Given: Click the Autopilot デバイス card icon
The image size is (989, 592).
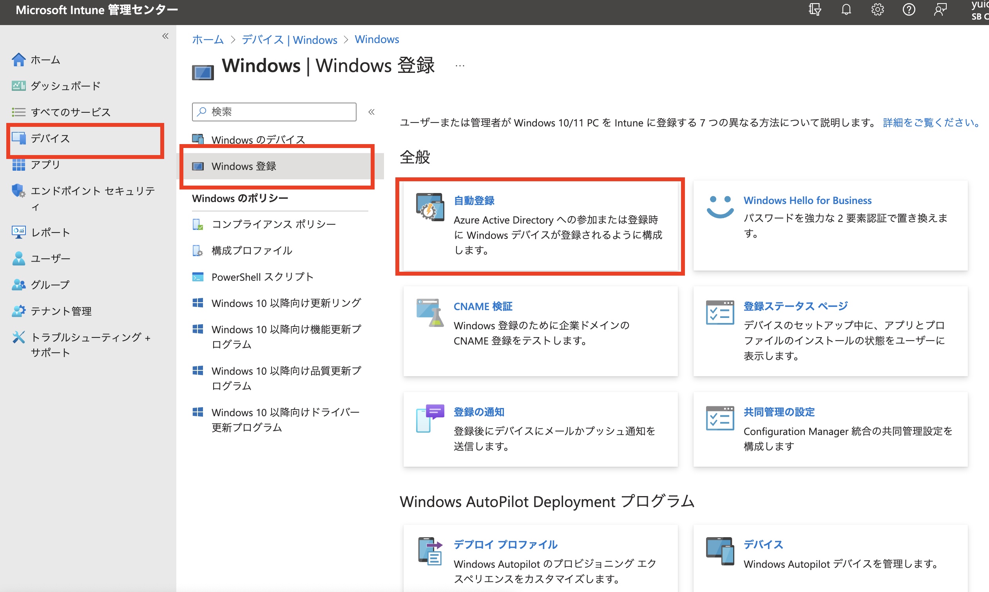Looking at the screenshot, I should (720, 551).
